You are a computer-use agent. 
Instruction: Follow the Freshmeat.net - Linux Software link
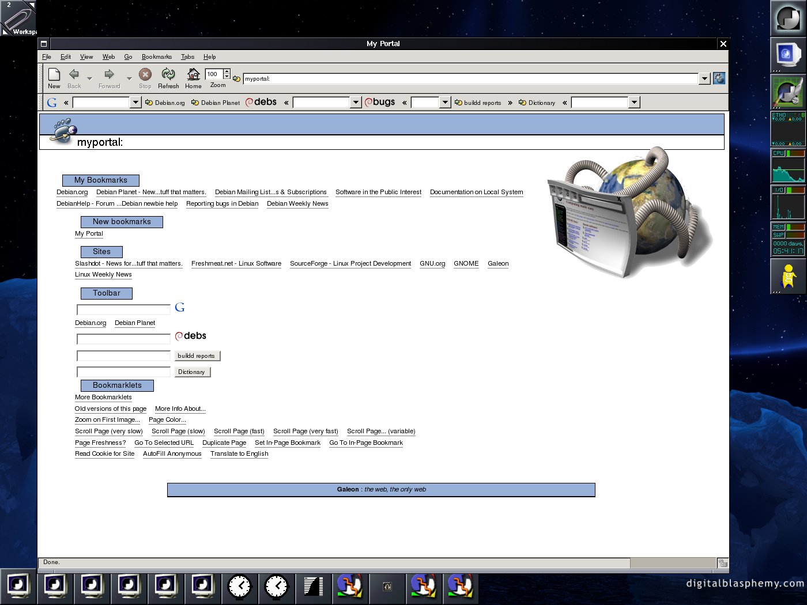[x=236, y=263]
